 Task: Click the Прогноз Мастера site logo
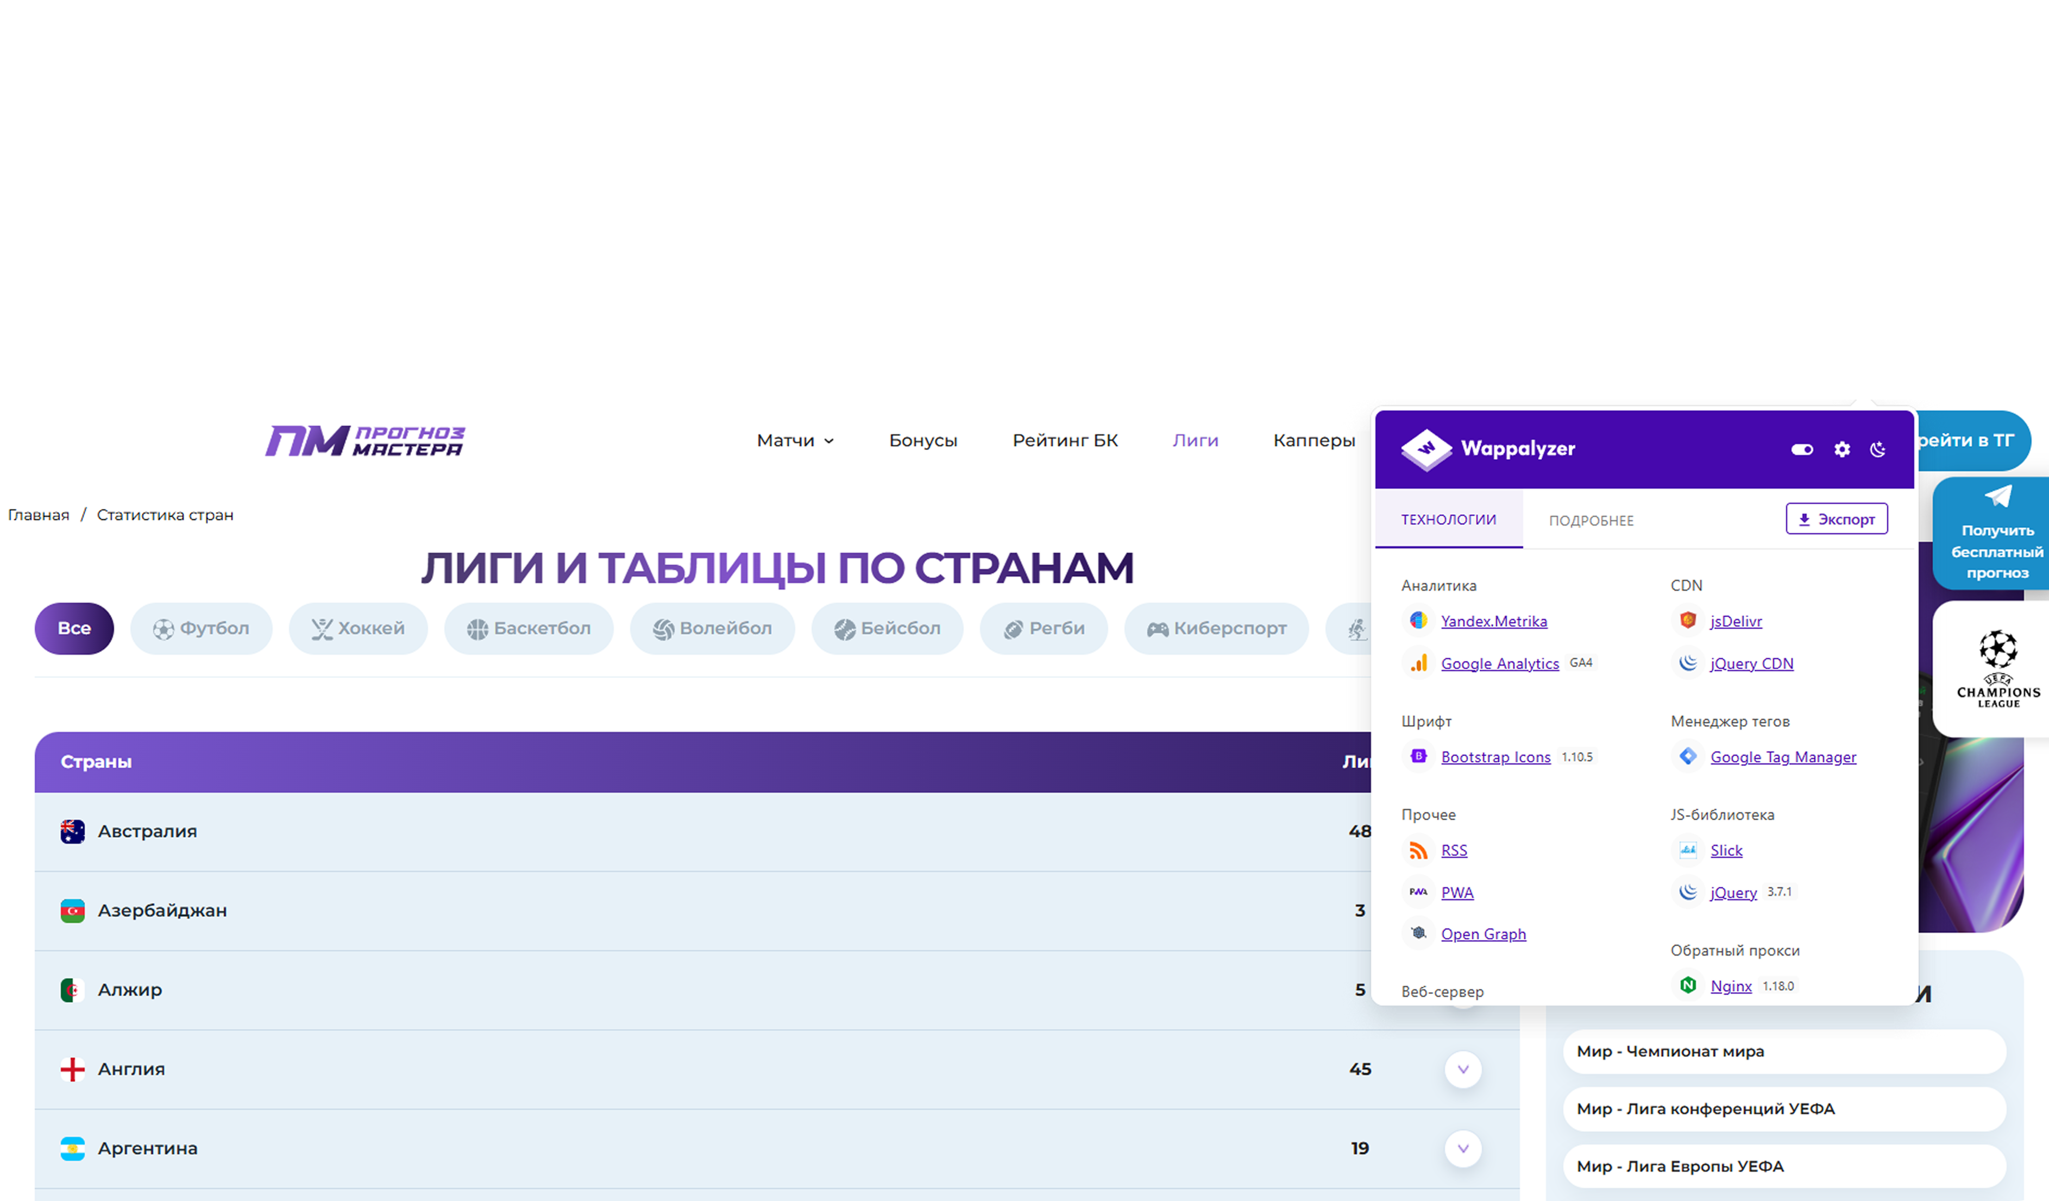pyautogui.click(x=365, y=441)
